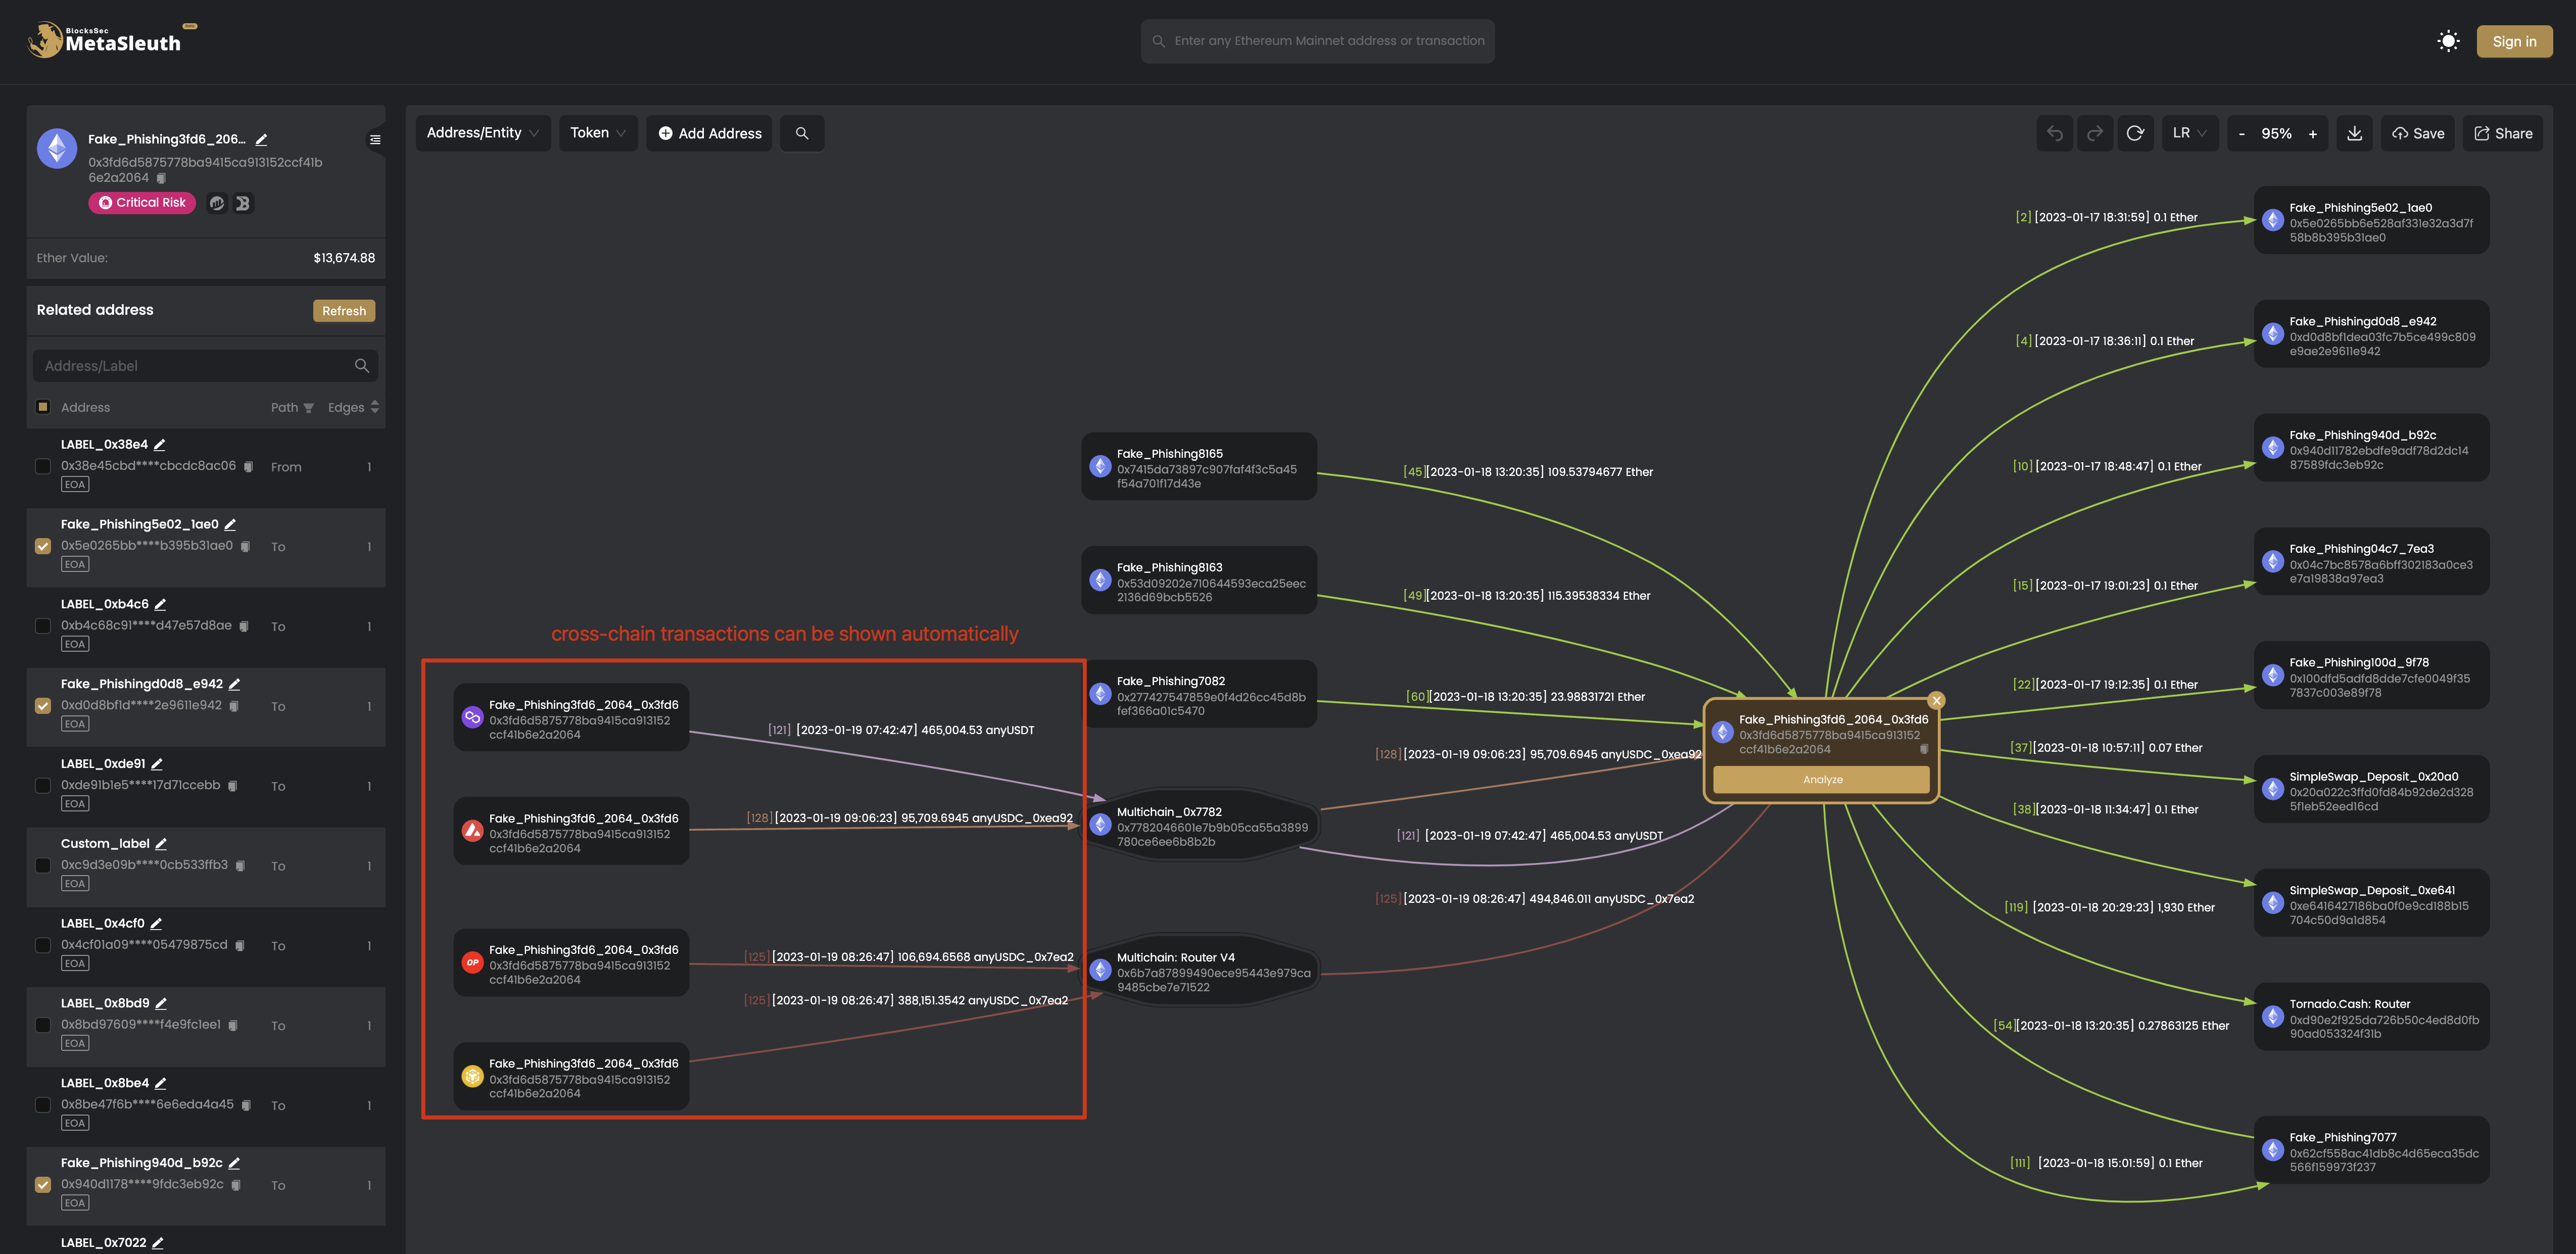Close the selected Fake_Phishing3fd6 node
This screenshot has width=2576, height=1254.
(x=1936, y=701)
